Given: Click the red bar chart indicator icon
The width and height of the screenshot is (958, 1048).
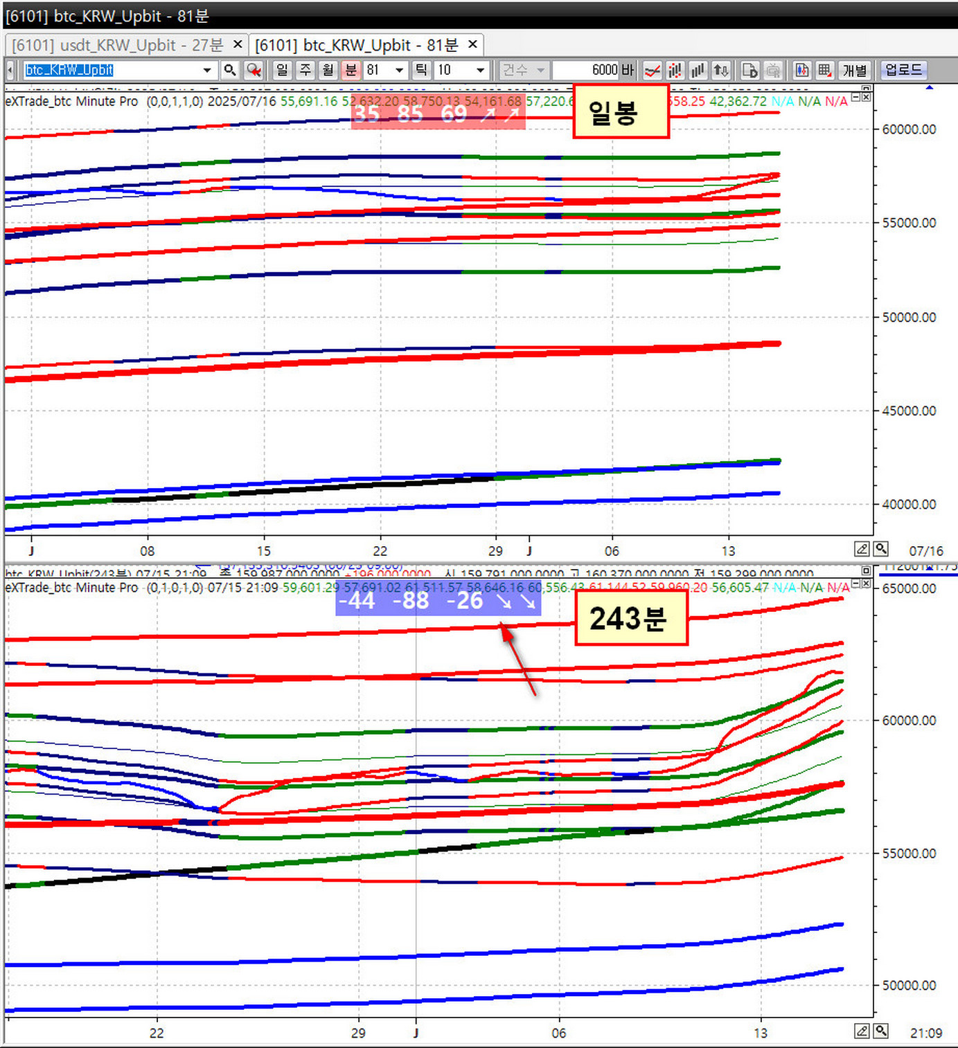Looking at the screenshot, I should (675, 70).
